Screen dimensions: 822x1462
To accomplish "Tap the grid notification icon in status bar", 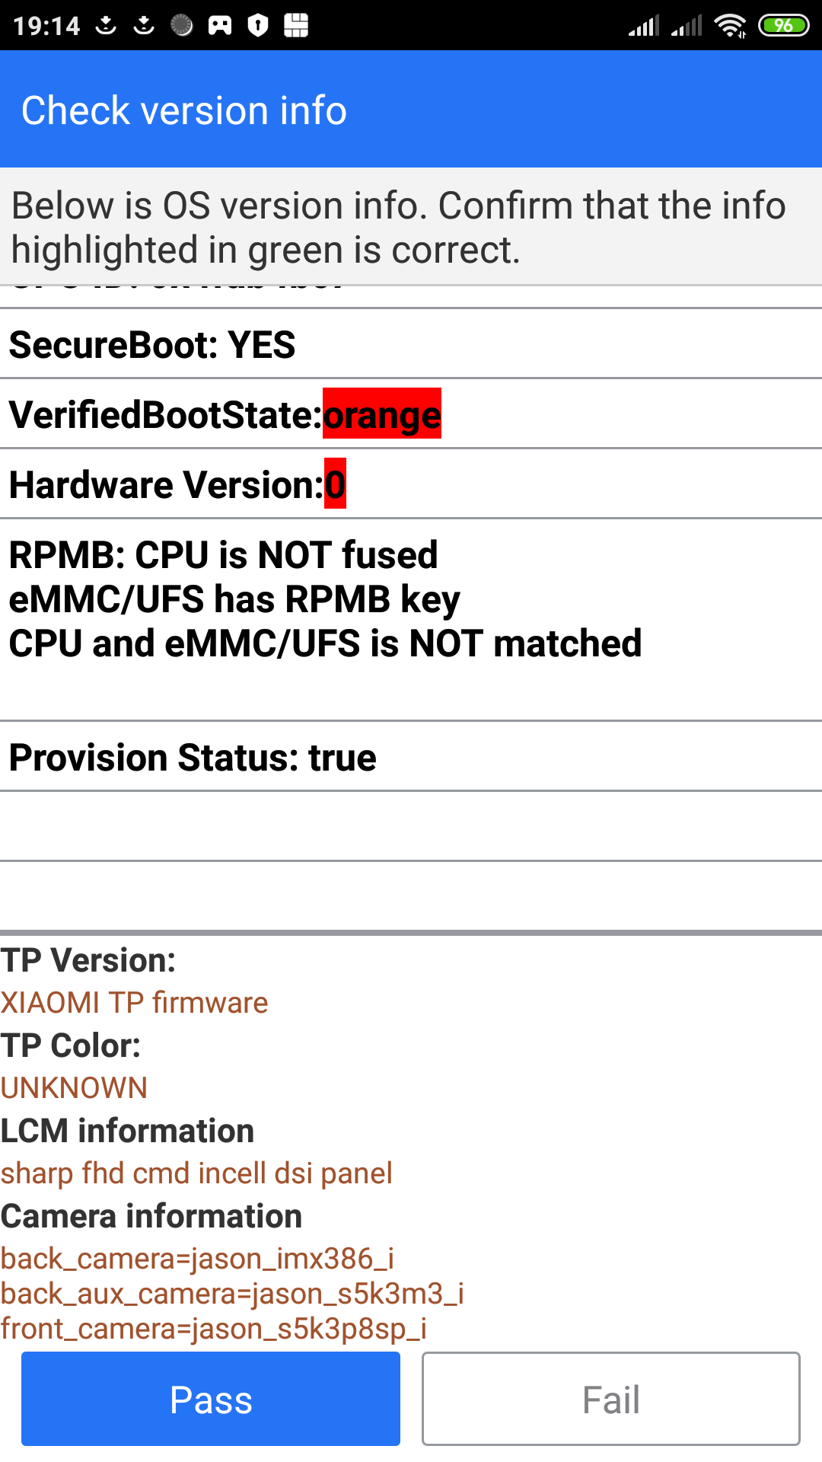I will pyautogui.click(x=296, y=26).
